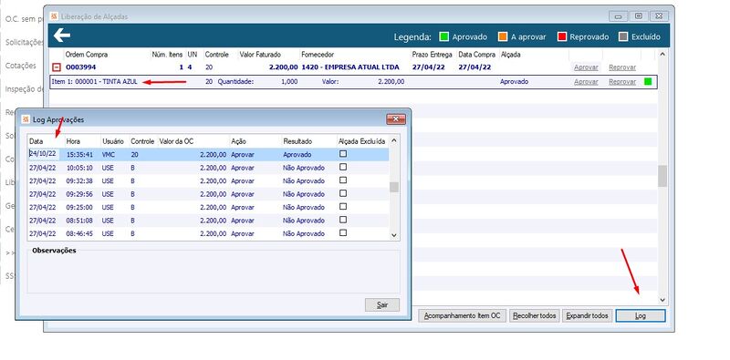This screenshot has height=360, width=730.
Task: Click the green status square for TINTA AZUL
Action: [x=648, y=82]
